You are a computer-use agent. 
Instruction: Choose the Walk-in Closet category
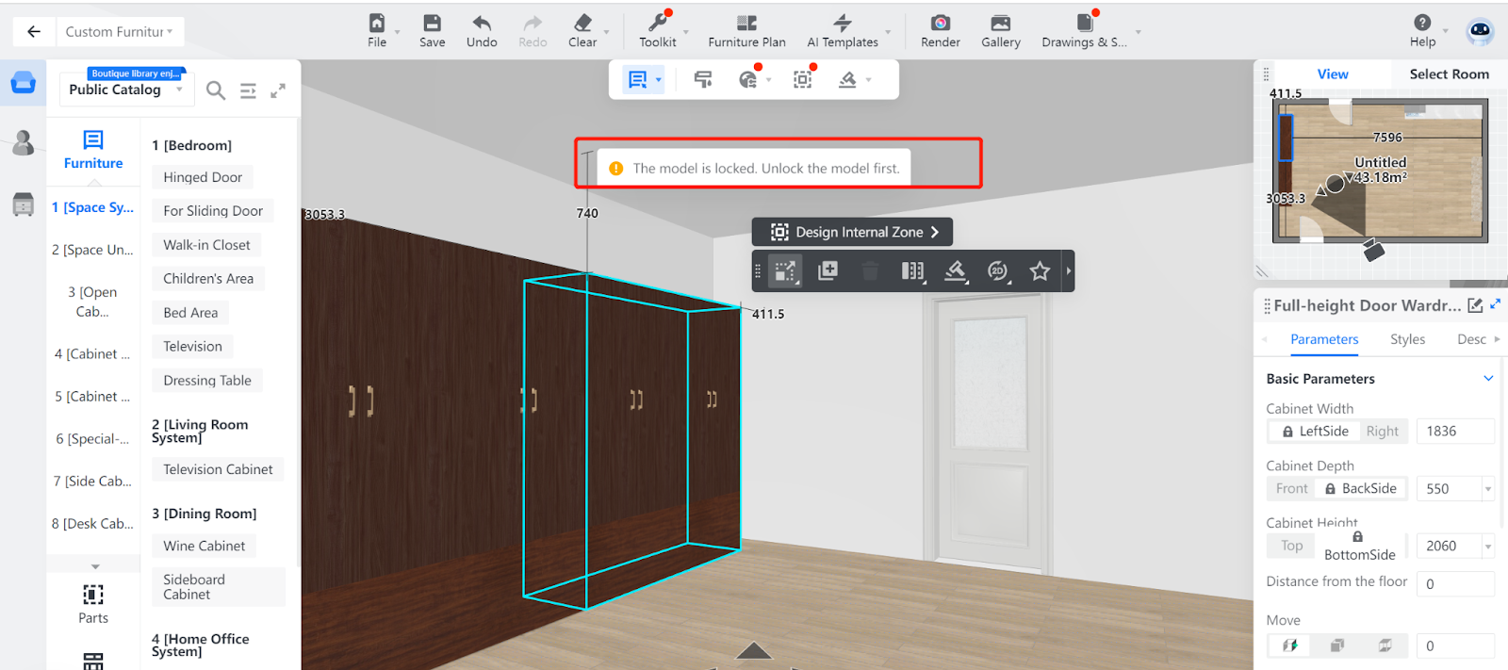[x=206, y=245]
